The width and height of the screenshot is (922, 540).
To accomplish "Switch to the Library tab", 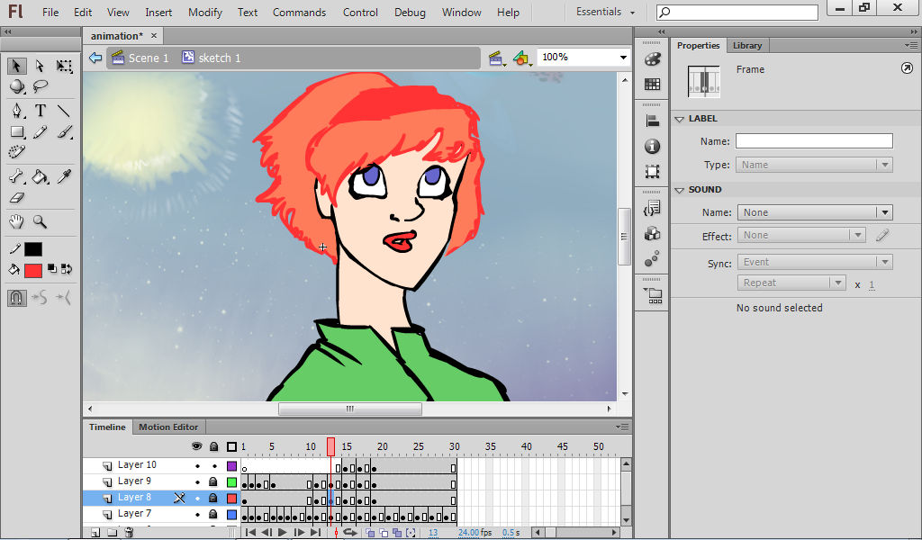I will tap(747, 45).
